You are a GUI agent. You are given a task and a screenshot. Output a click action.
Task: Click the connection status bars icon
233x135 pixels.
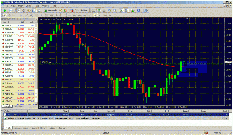tap(206, 133)
